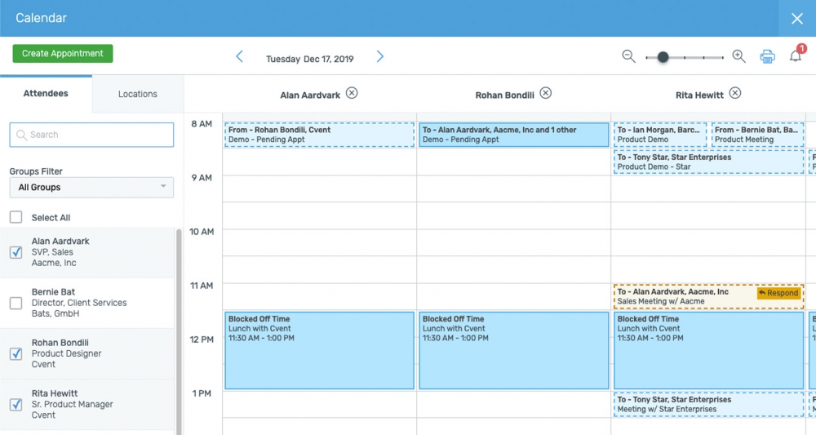
Task: Uncheck Alan Aardvark attendee checkbox
Action: (16, 252)
